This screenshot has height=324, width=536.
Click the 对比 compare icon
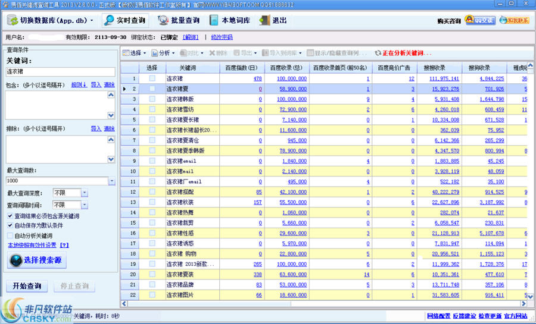[183, 53]
